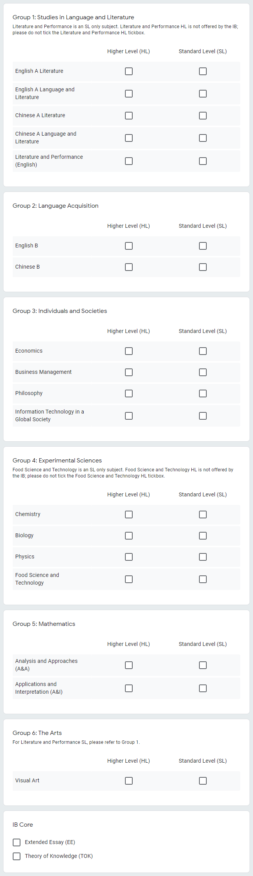Select Biology Standard Level checkbox

pyautogui.click(x=203, y=536)
